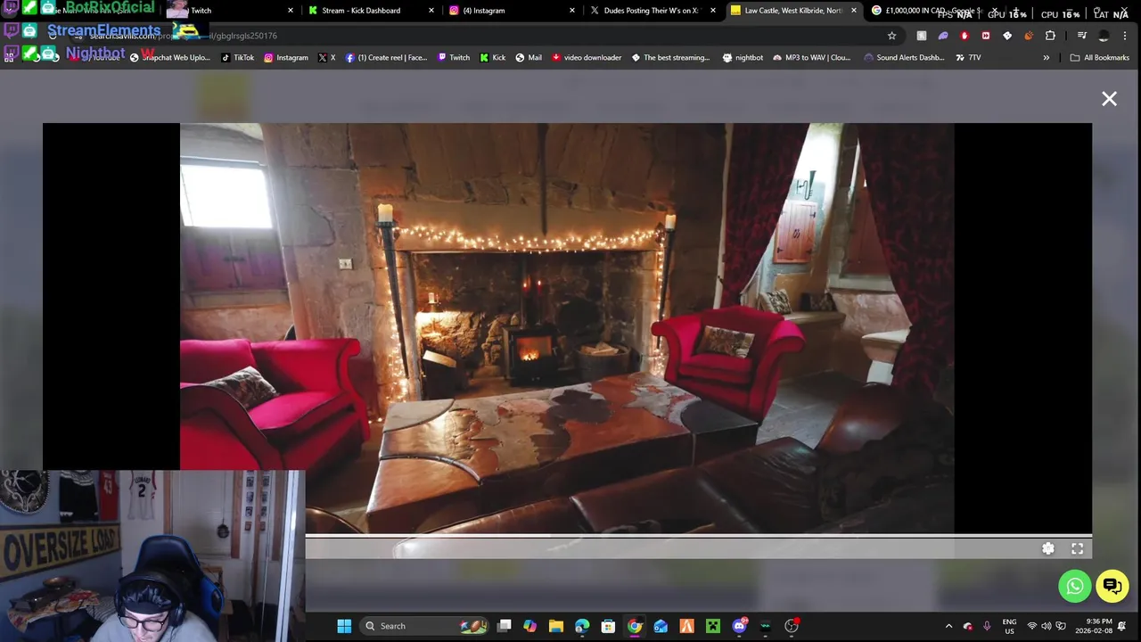Enter fullscreen mode for the gallery photo
Screen dimensions: 1141x642
[1078, 549]
